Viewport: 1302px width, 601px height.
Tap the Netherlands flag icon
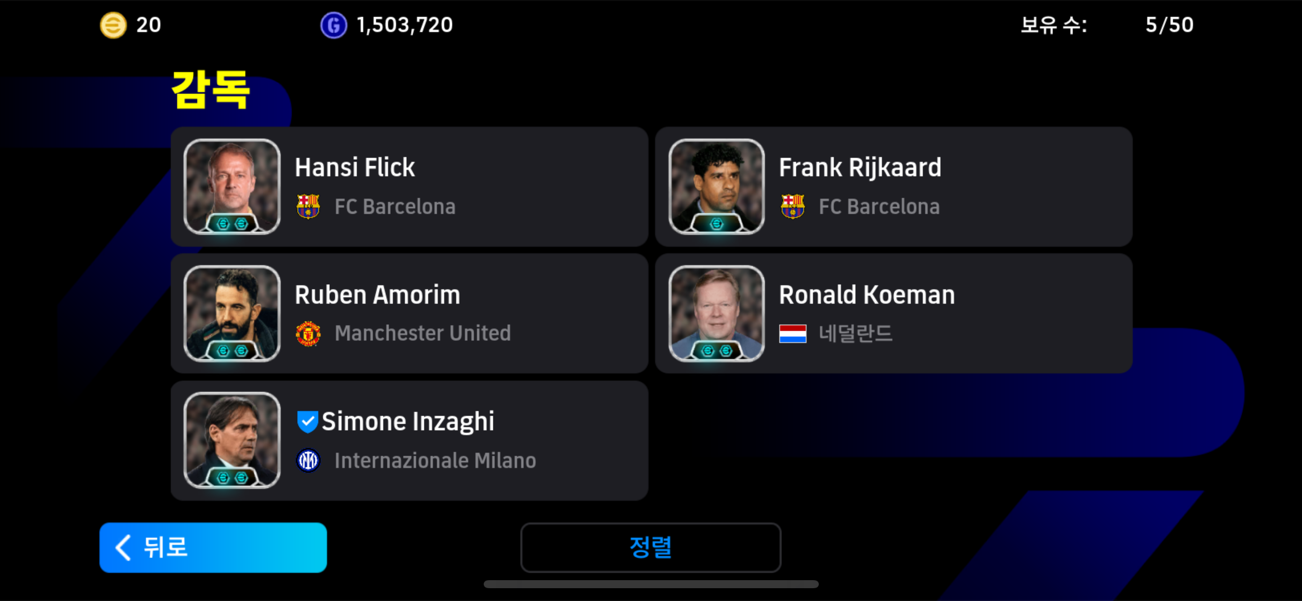click(x=793, y=334)
